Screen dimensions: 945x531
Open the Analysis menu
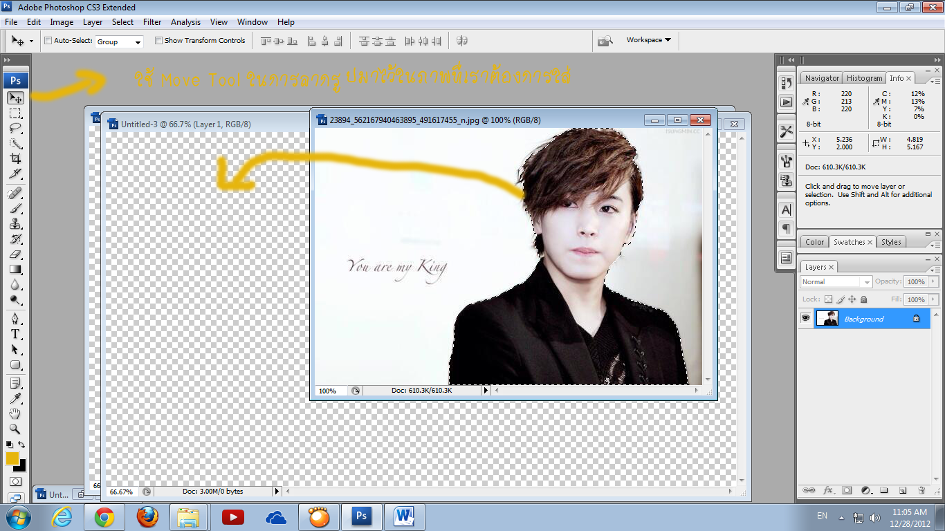tap(185, 22)
